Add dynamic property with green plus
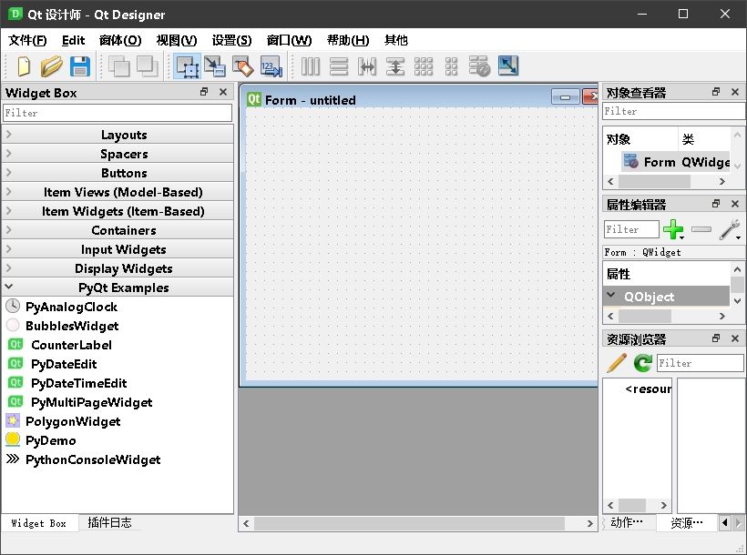 (x=673, y=229)
